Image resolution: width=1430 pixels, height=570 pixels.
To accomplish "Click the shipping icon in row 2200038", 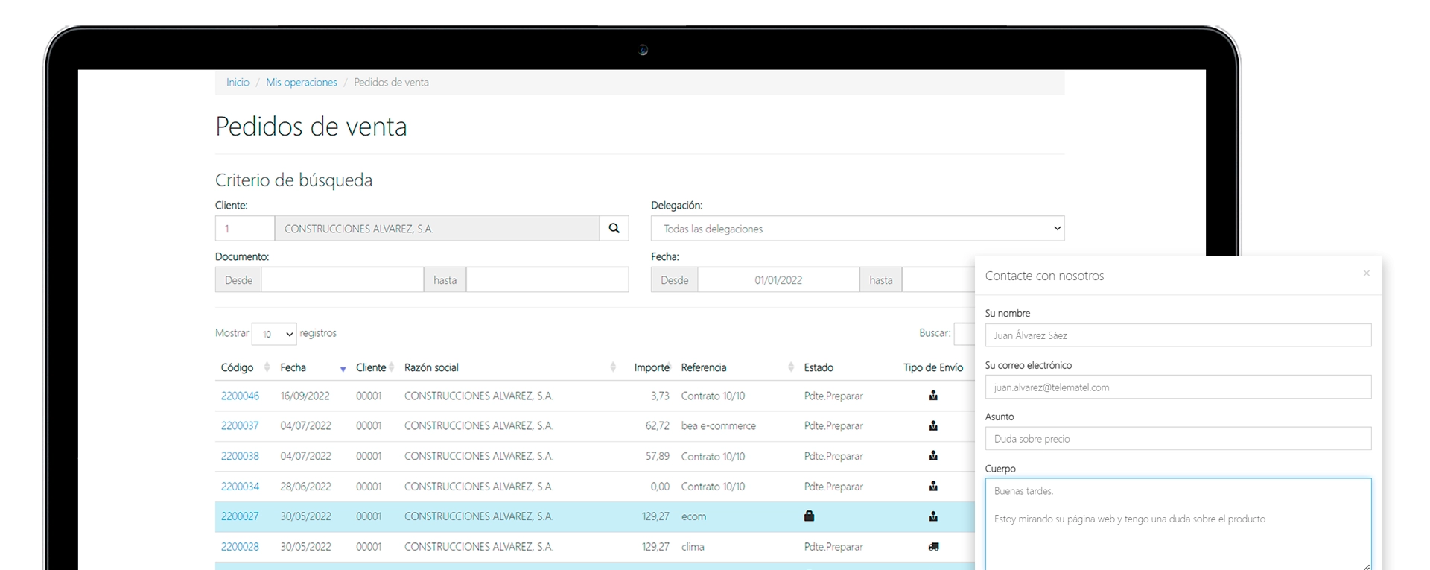I will click(x=933, y=456).
